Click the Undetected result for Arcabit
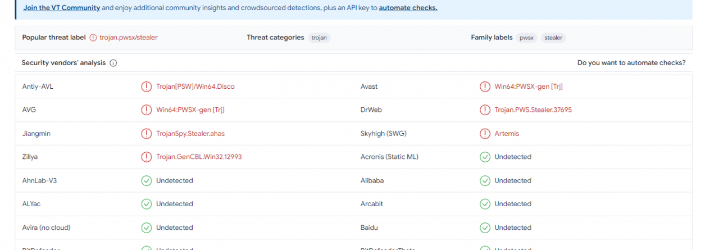The image size is (719, 250). (x=513, y=204)
